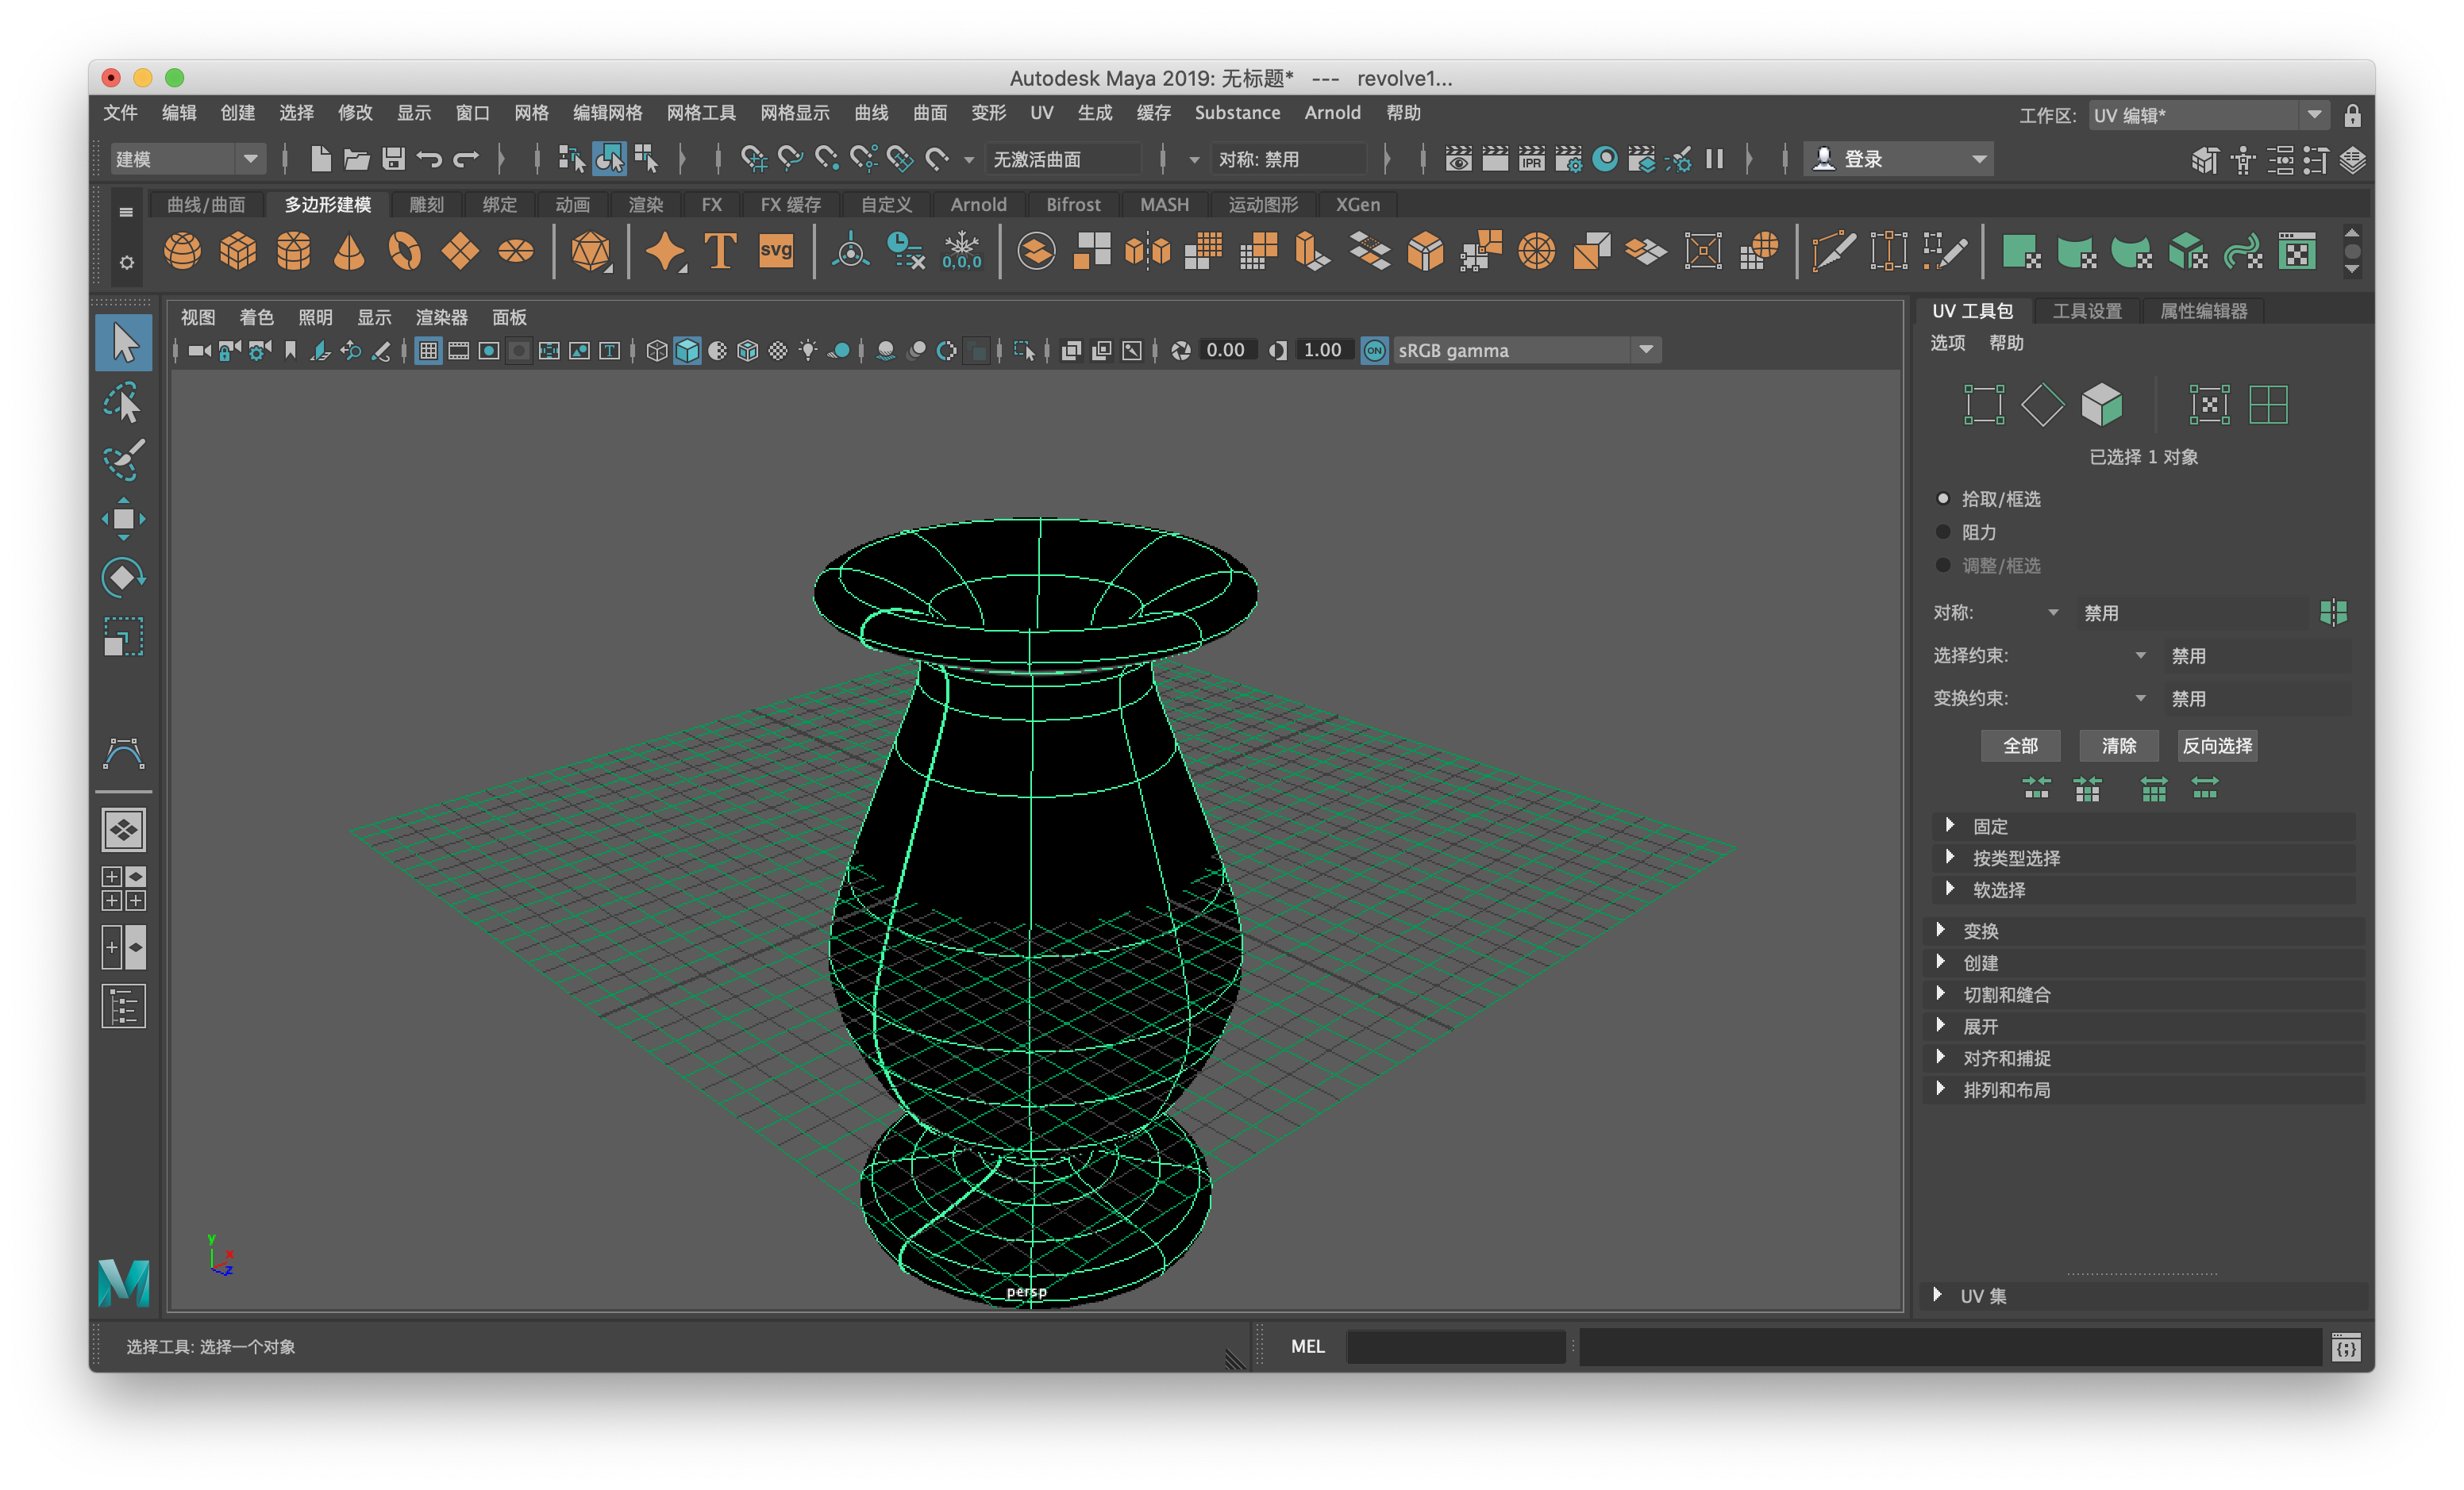Choose the Scale tool in toolbox
Viewport: 2464px width, 1490px height.
tap(124, 636)
